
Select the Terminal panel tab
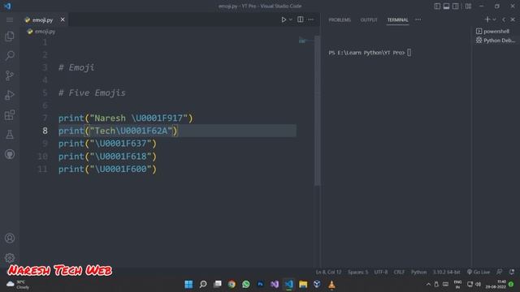(397, 19)
